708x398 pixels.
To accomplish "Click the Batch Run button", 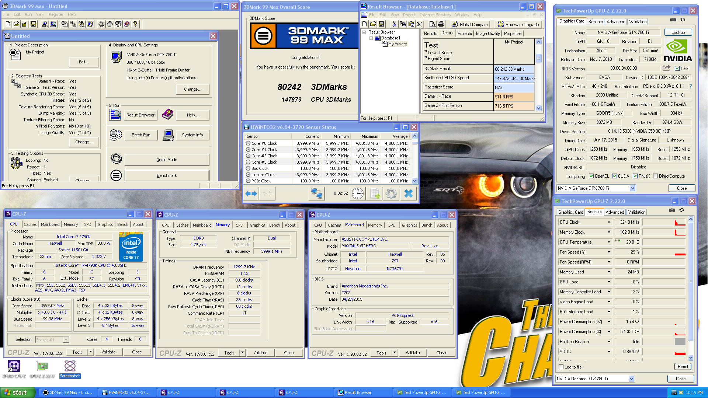I will [141, 135].
